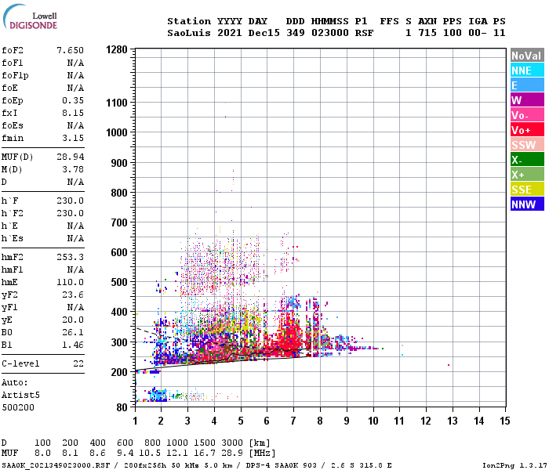Click the 500 km y-axis label

[x=119, y=282]
